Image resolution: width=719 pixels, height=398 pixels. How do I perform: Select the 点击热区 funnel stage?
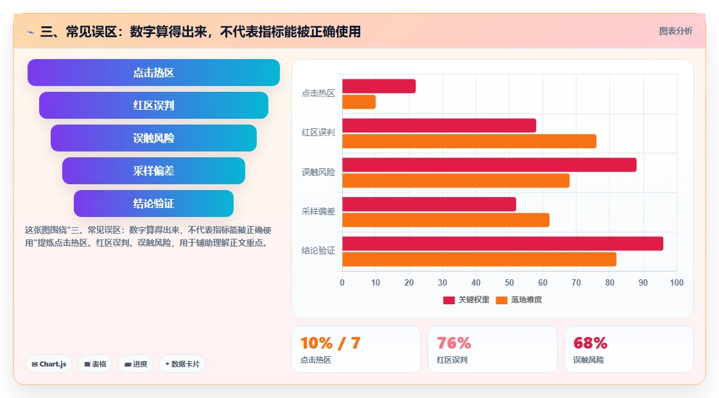tap(153, 73)
